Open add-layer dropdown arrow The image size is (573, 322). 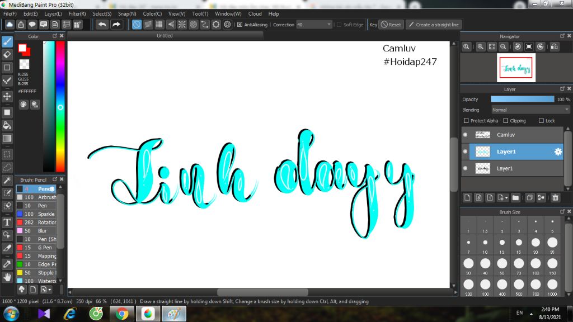point(506,197)
